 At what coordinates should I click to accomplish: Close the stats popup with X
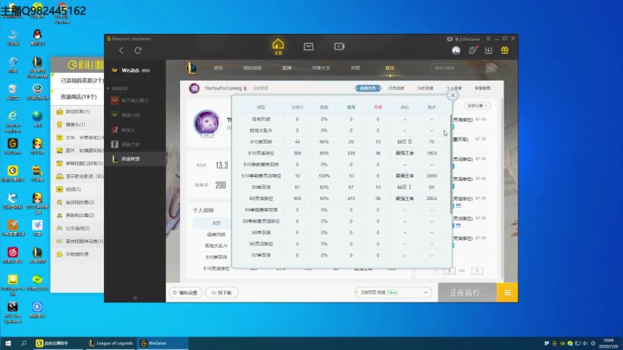(x=453, y=95)
